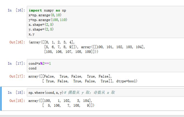Click the 'import numpy as np' code line
Image resolution: width=184 pixels, height=117 pixels.
pyautogui.click(x=47, y=10)
